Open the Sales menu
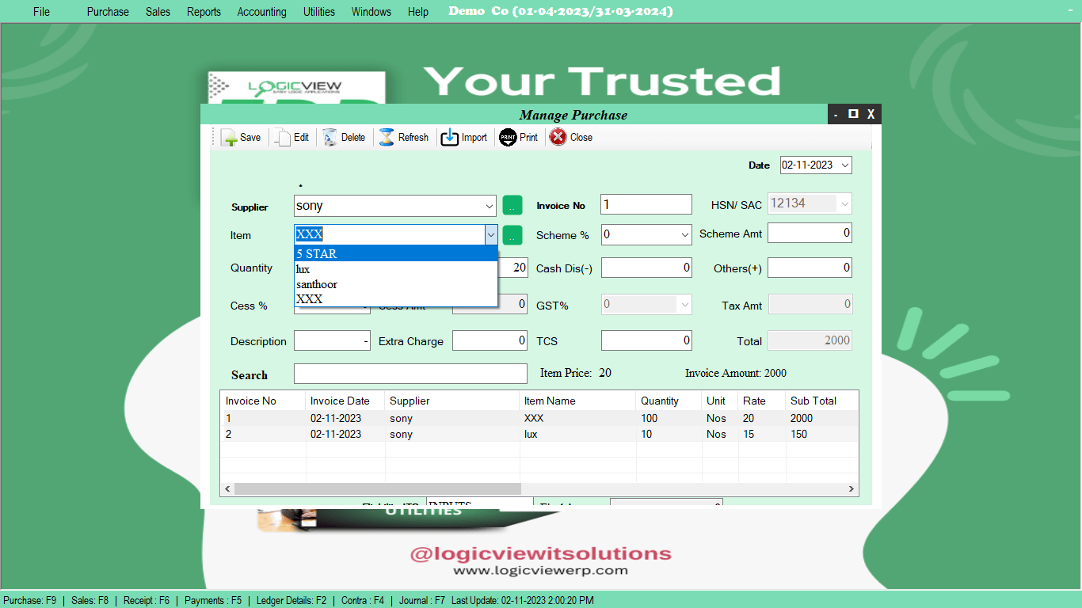Image resolution: width=1082 pixels, height=608 pixels. coord(158,12)
